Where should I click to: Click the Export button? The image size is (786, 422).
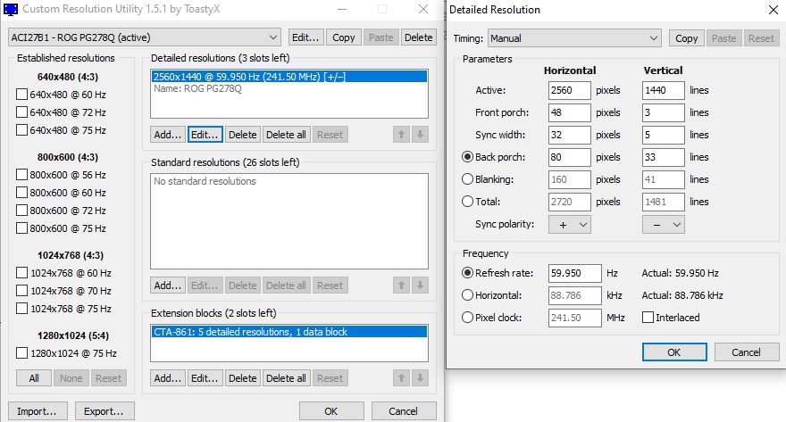click(x=105, y=411)
